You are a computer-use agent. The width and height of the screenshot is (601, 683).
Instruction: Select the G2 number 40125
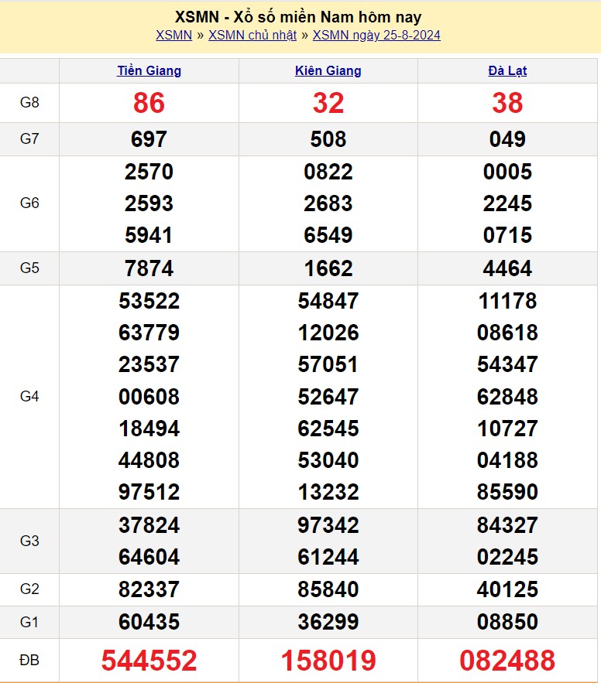click(507, 589)
